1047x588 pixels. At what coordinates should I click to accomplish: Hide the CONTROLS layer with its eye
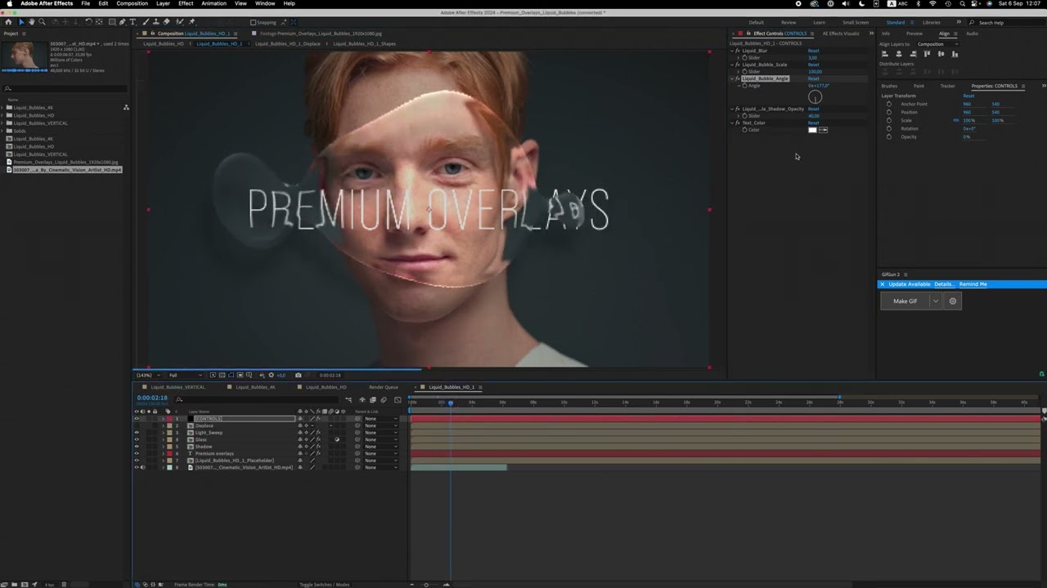pyautogui.click(x=137, y=418)
